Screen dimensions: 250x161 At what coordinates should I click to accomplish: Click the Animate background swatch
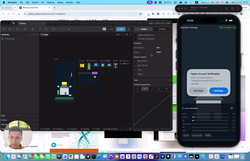[x=135, y=39]
